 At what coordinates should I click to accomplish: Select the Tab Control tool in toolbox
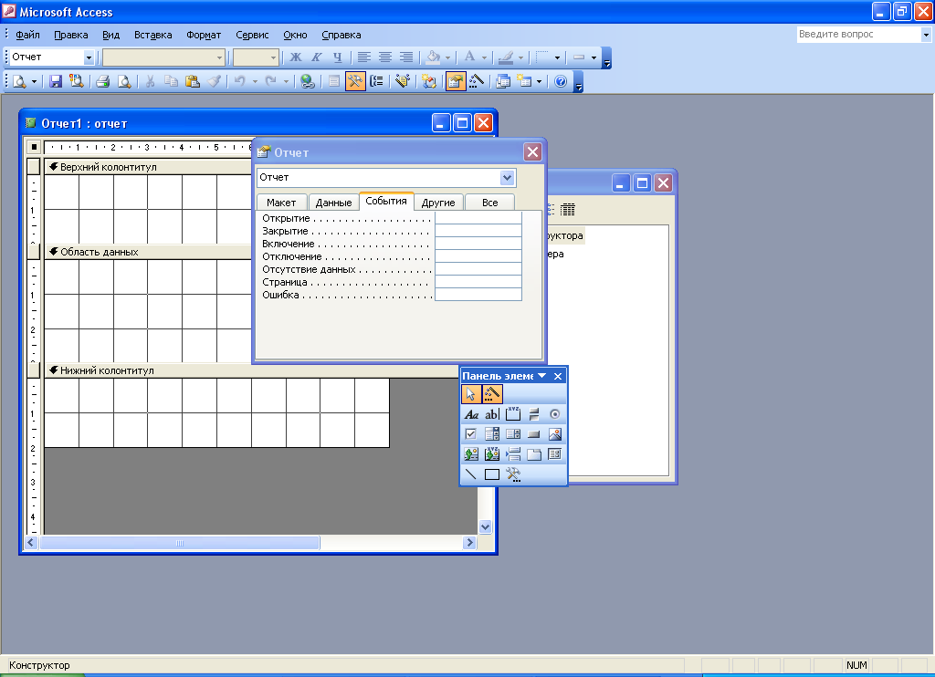click(x=533, y=454)
